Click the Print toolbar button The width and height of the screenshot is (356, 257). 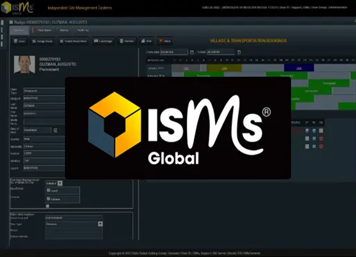click(x=146, y=41)
